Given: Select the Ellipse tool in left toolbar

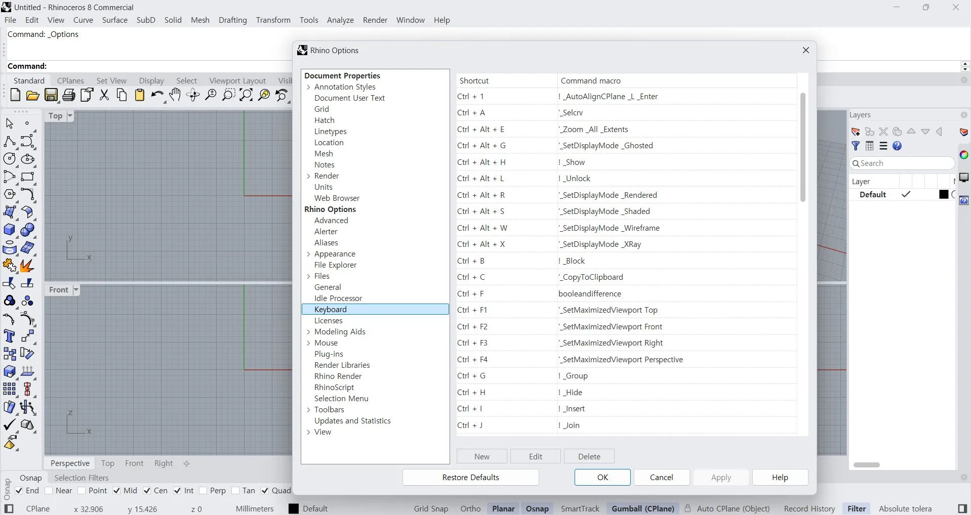Looking at the screenshot, I should click(x=28, y=159).
